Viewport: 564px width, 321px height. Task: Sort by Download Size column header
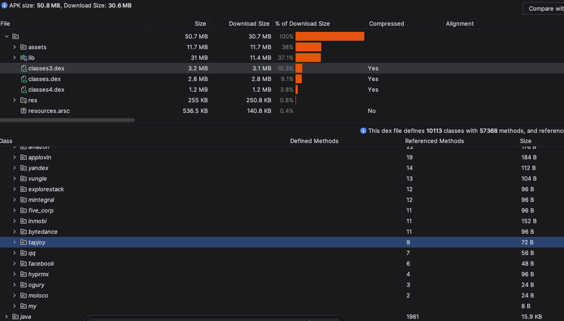249,23
